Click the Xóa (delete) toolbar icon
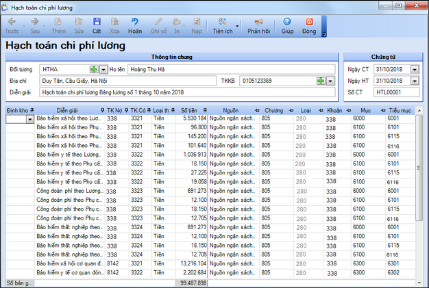Screen dimensions: 429x288 [114, 26]
